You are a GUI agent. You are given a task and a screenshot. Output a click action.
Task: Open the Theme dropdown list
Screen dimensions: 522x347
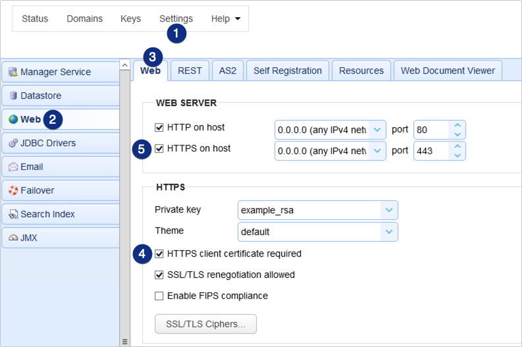(x=389, y=232)
